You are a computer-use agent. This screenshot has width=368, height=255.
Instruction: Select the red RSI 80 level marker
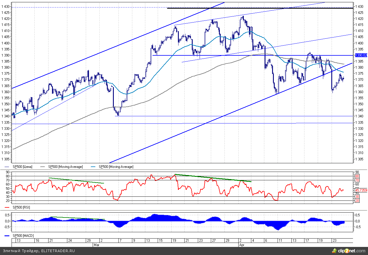(357, 176)
